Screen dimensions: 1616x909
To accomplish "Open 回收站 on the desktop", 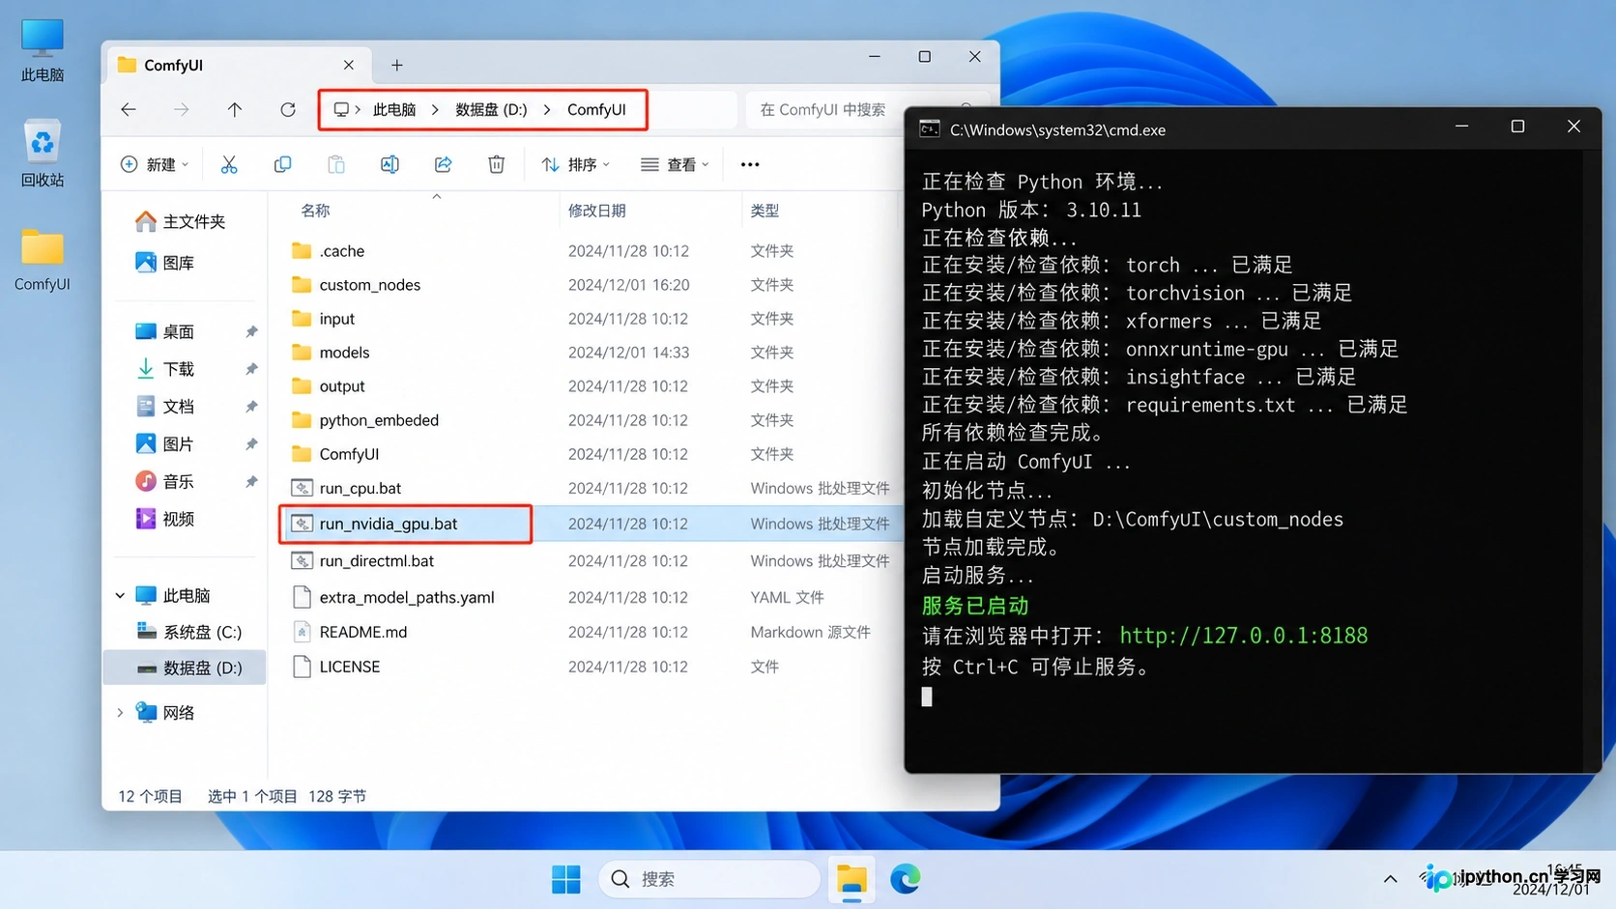I will click(43, 153).
